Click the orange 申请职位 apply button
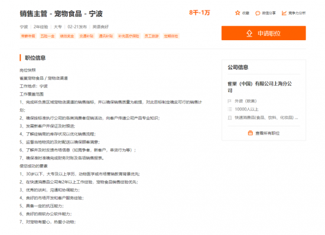325x235 pixels. 264,33
